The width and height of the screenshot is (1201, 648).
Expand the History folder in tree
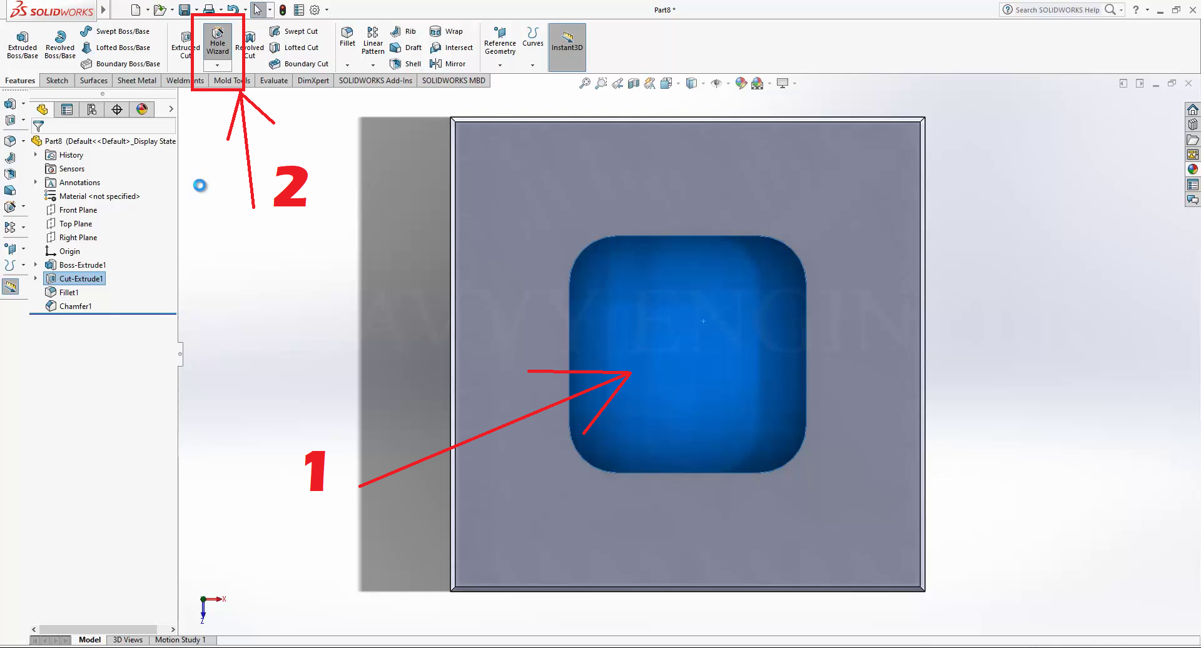(x=36, y=155)
